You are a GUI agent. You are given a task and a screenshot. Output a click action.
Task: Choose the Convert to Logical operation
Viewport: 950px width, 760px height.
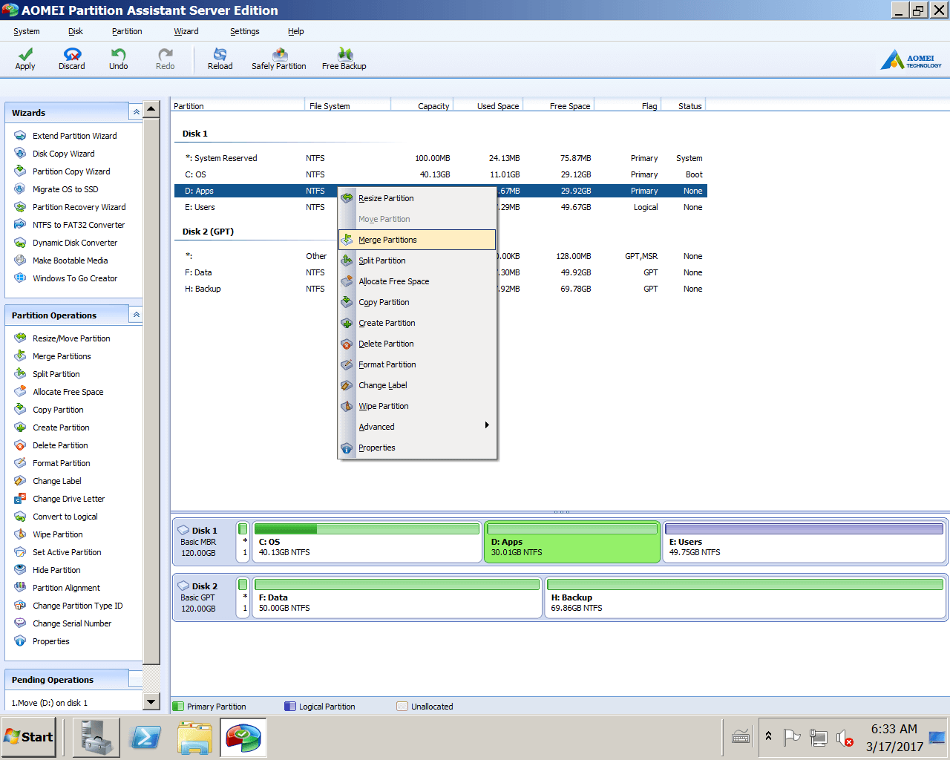point(56,517)
